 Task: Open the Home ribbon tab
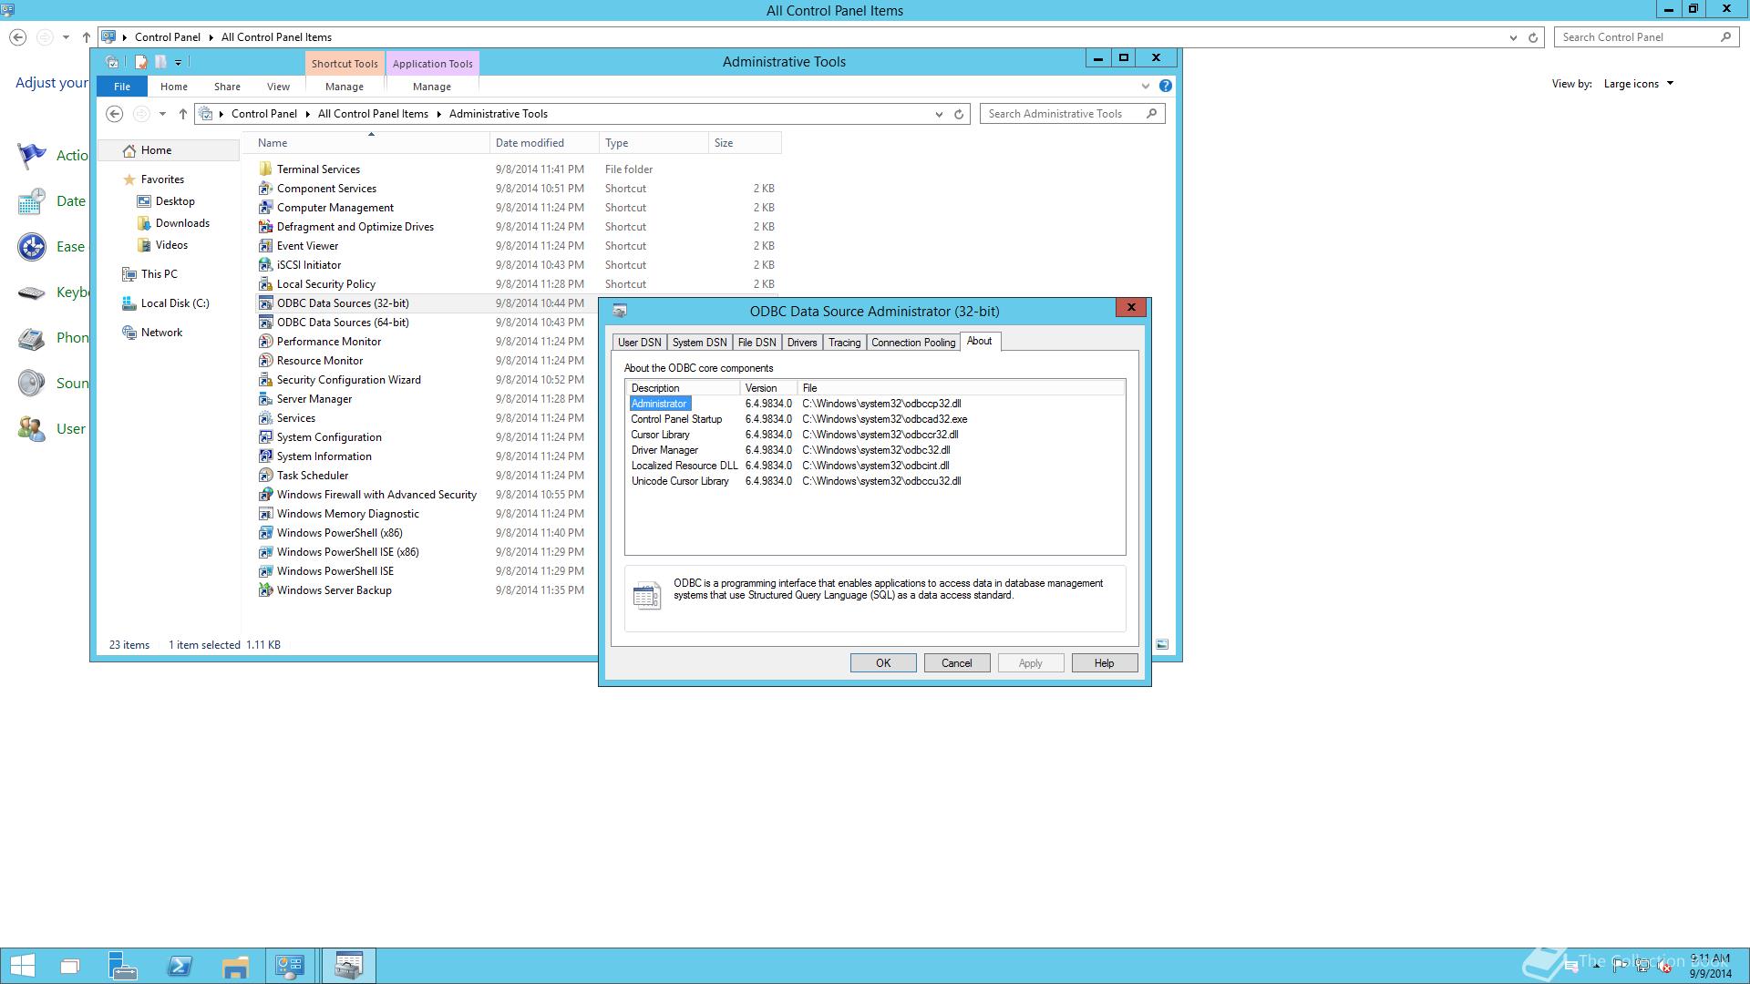[174, 87]
